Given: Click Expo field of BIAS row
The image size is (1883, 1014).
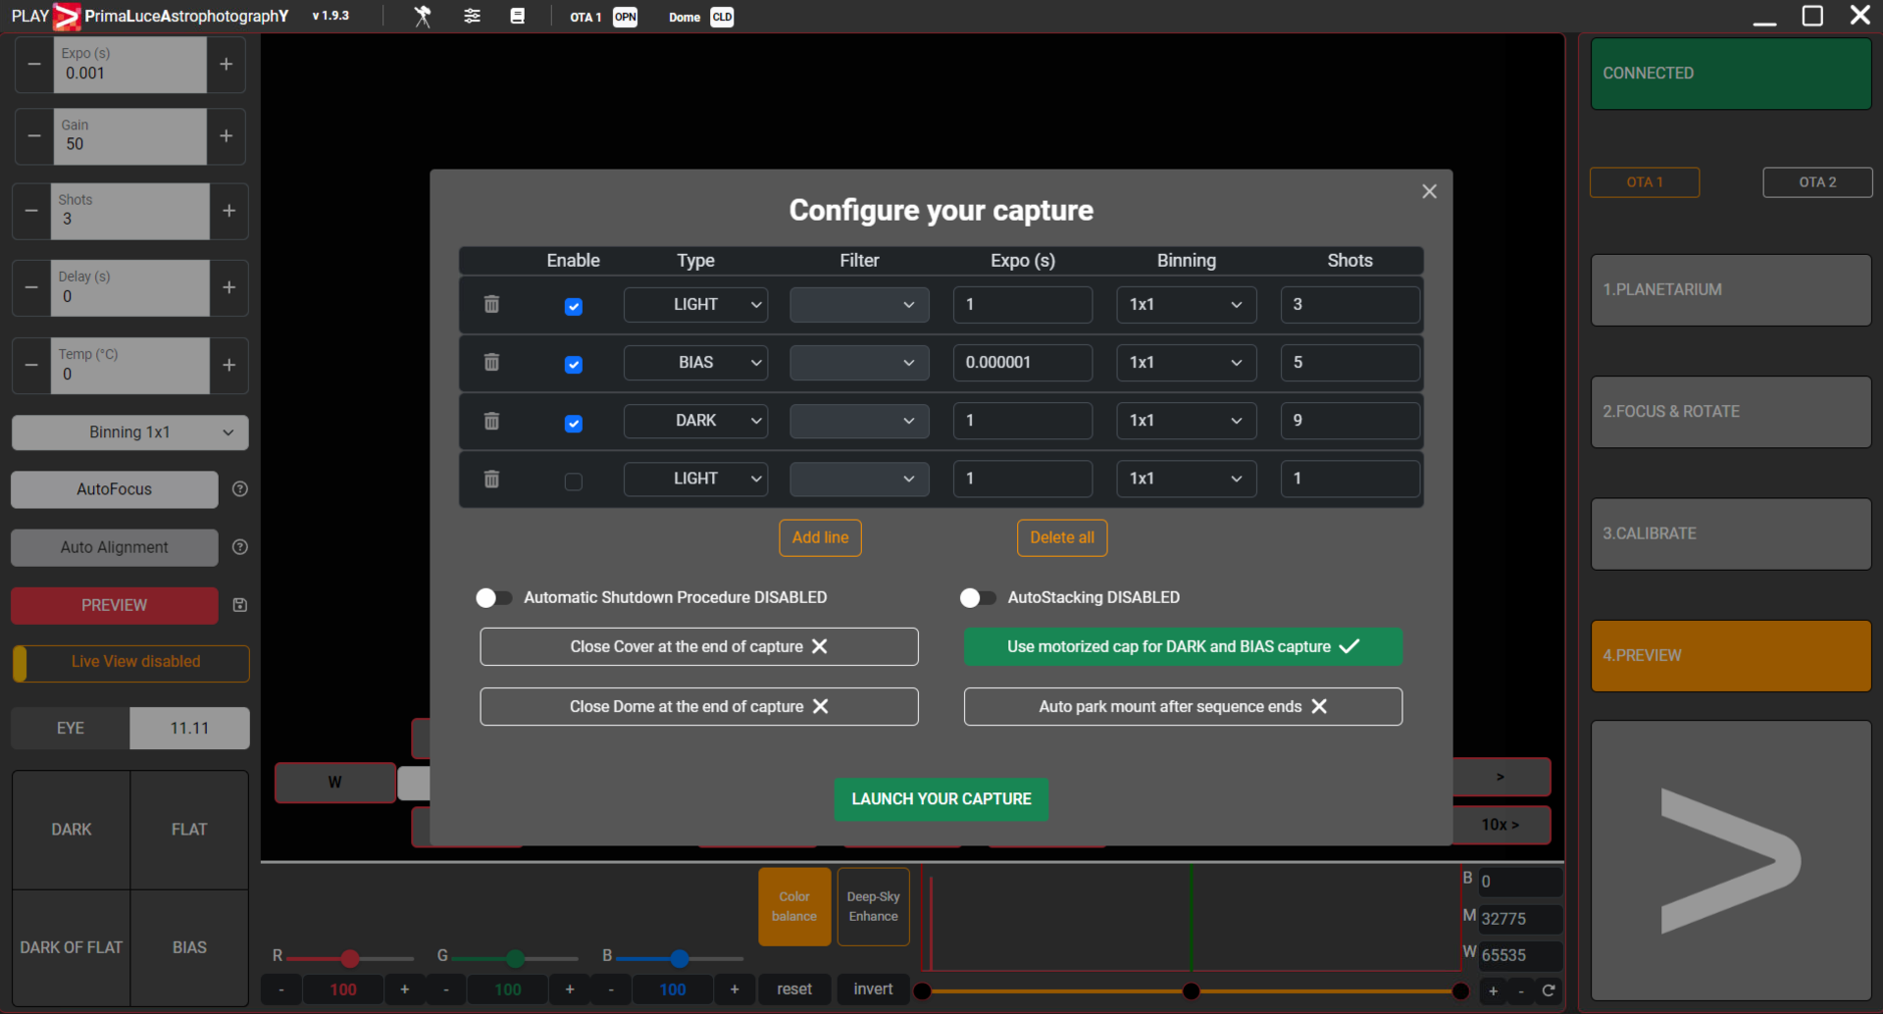Looking at the screenshot, I should (1023, 363).
